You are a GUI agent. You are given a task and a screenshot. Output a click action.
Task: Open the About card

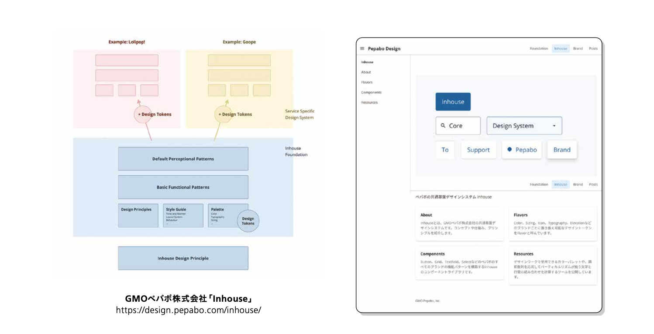(x=459, y=224)
